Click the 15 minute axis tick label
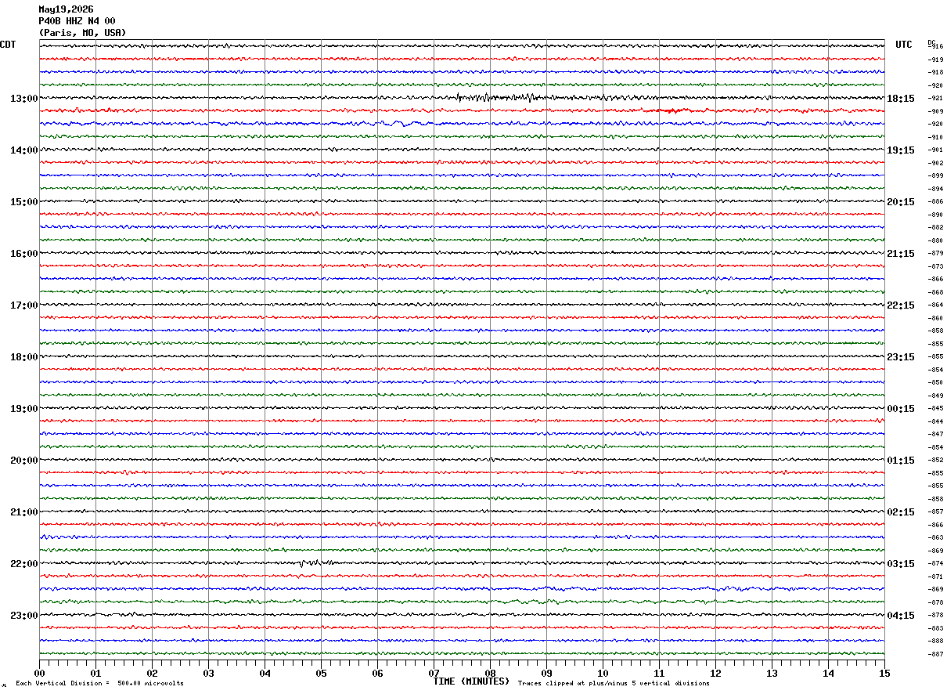Viewport: 947px width, 694px height. pos(884,673)
